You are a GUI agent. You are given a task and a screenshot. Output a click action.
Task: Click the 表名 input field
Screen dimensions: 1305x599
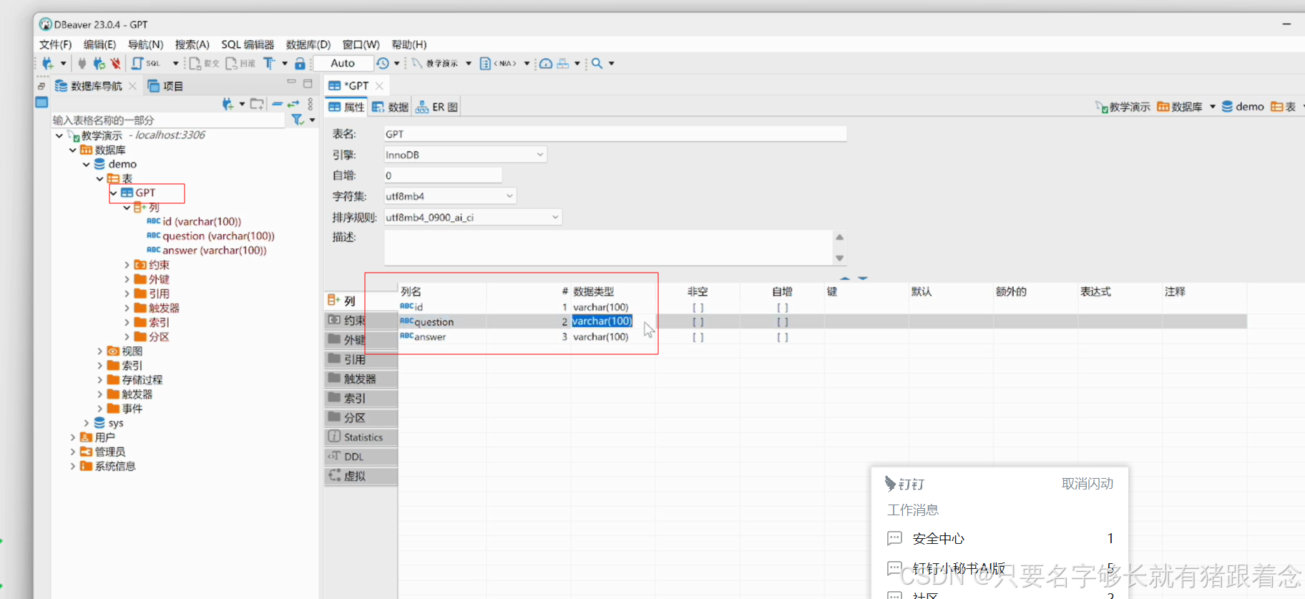[615, 134]
